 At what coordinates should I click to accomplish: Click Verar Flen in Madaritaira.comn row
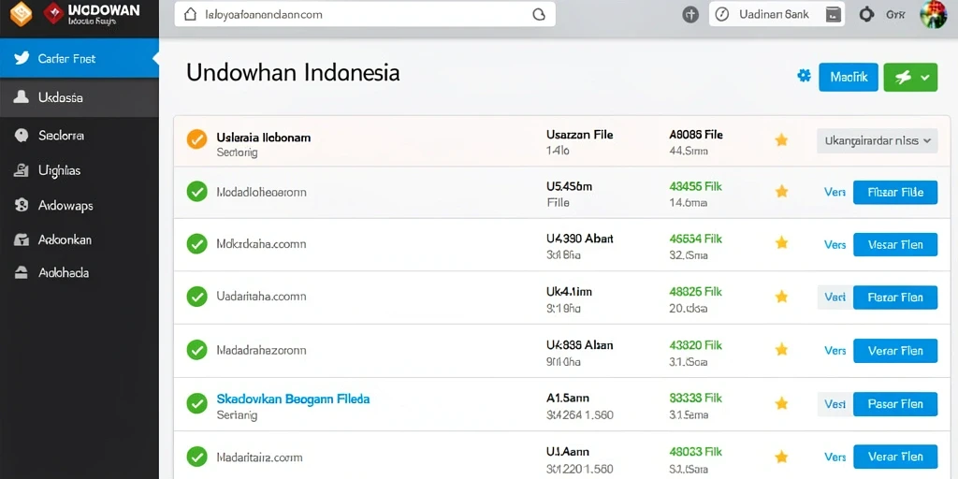[895, 457]
